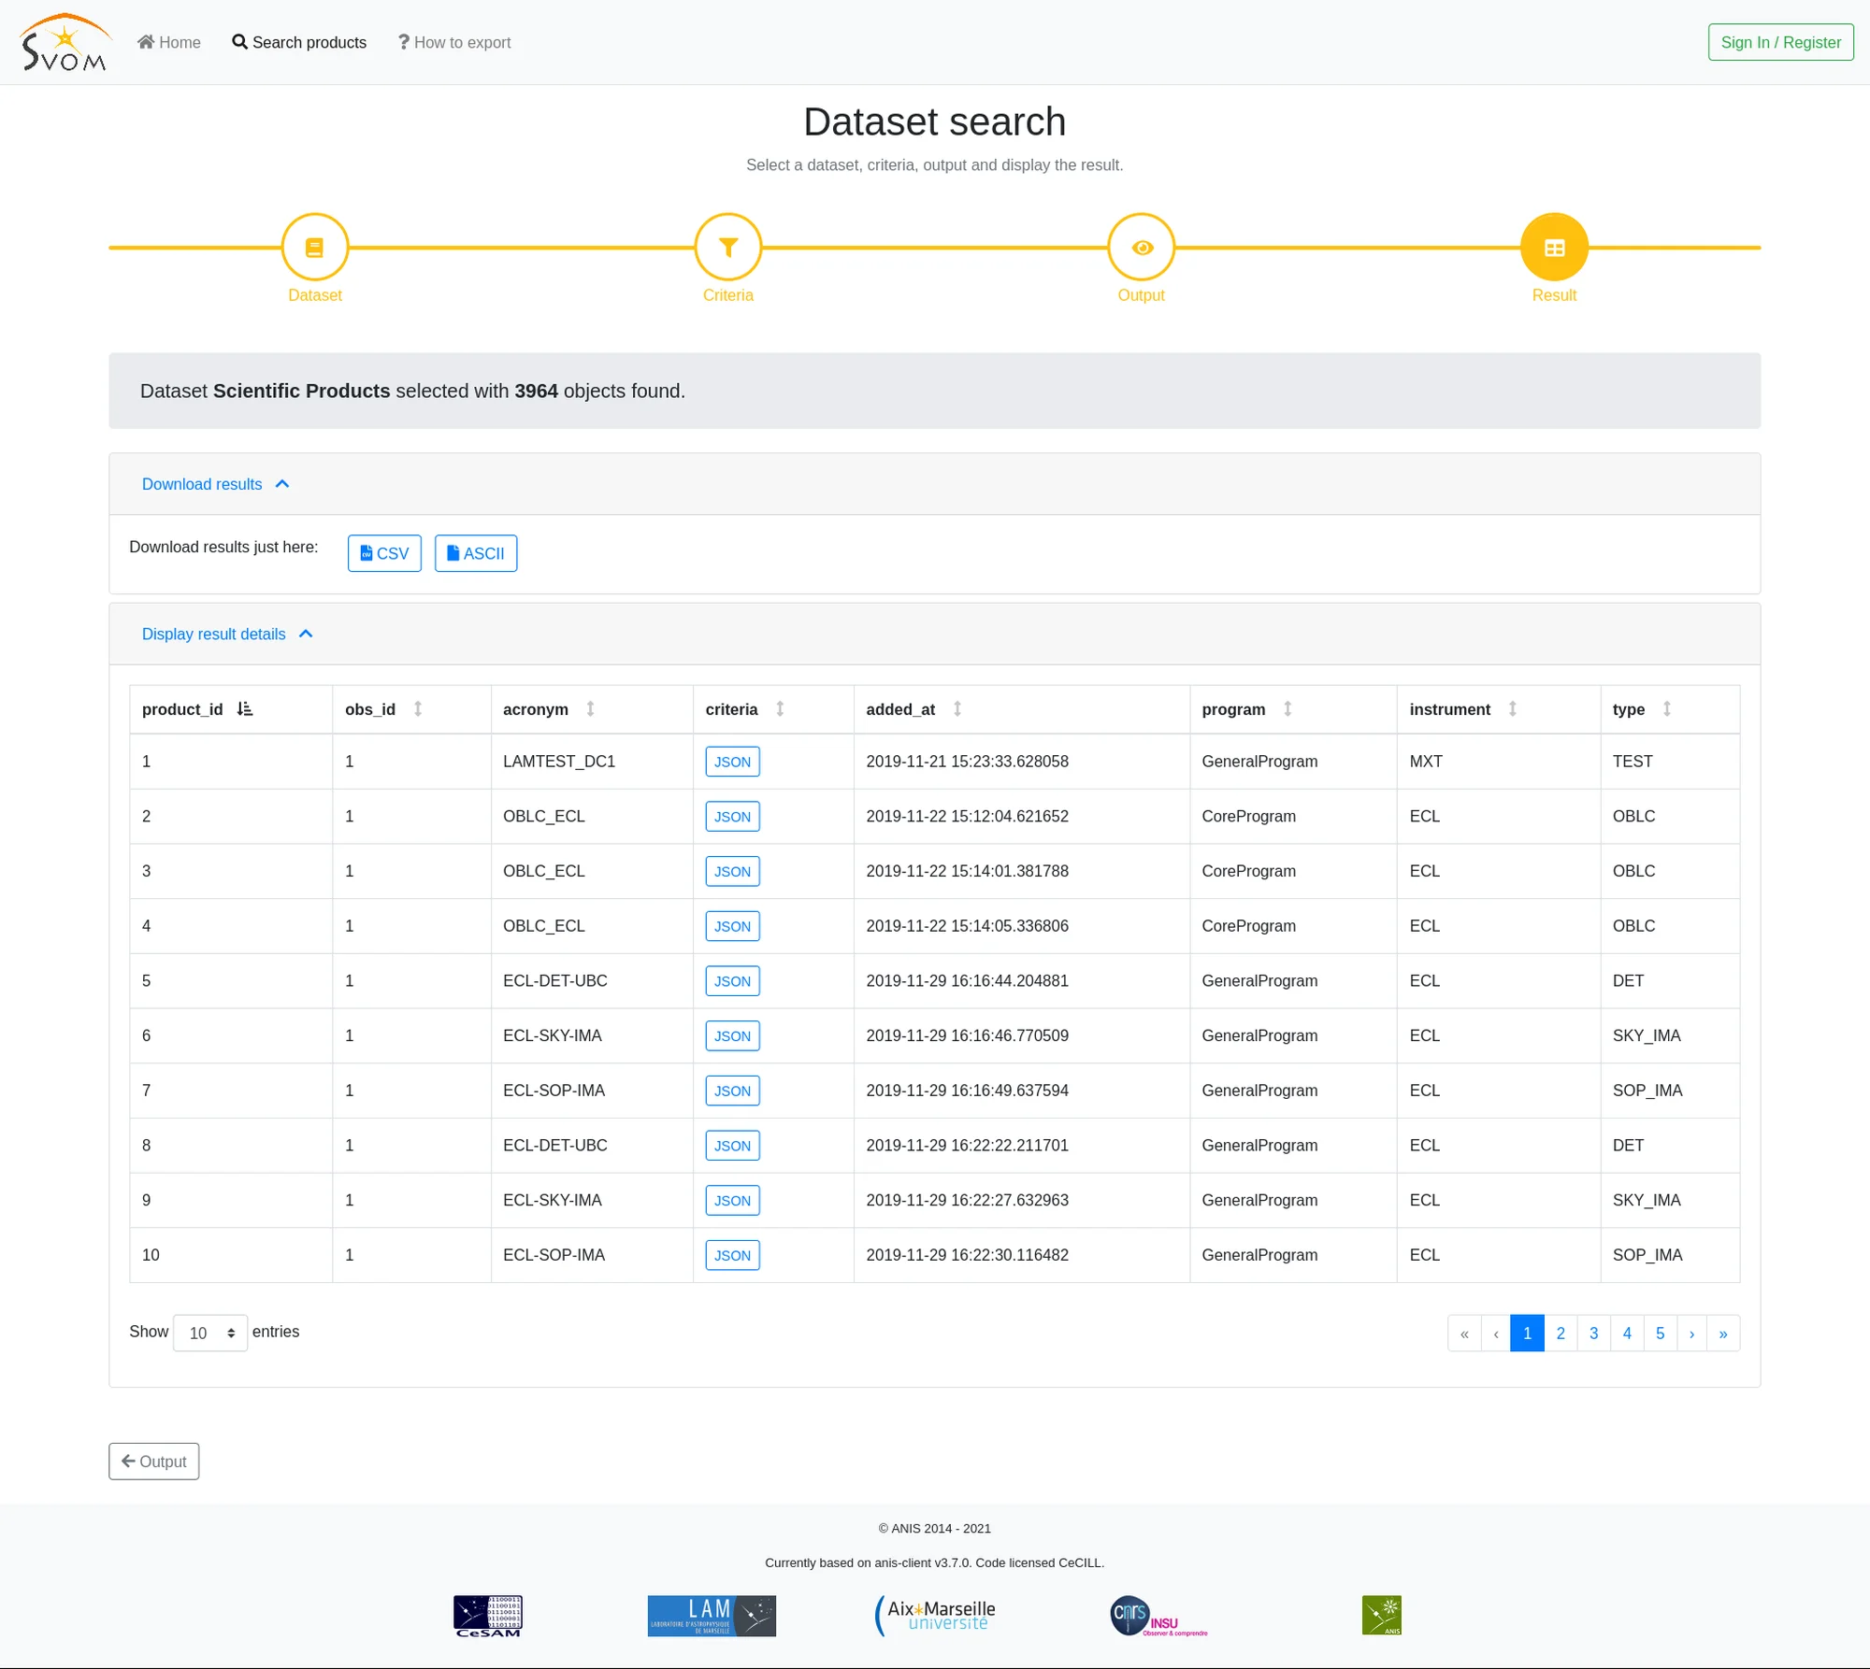Sort by acronym column
Image resolution: width=1870 pixels, height=1669 pixels.
point(592,709)
